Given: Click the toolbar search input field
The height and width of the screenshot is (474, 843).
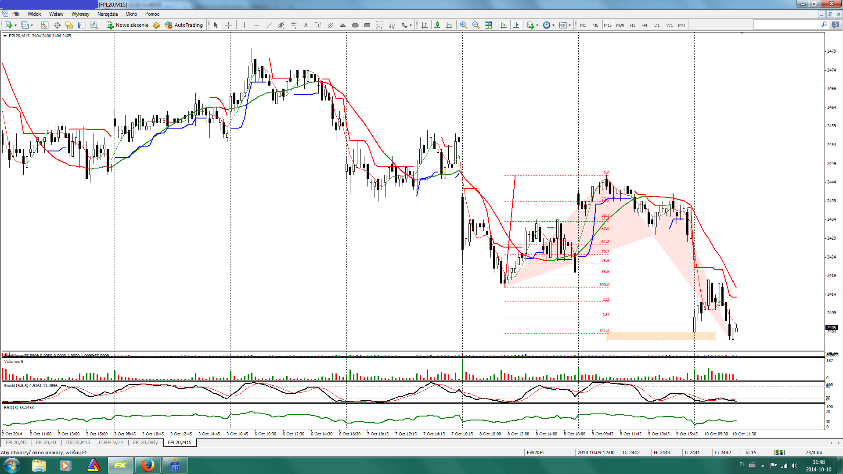Looking at the screenshot, I should (x=786, y=25).
